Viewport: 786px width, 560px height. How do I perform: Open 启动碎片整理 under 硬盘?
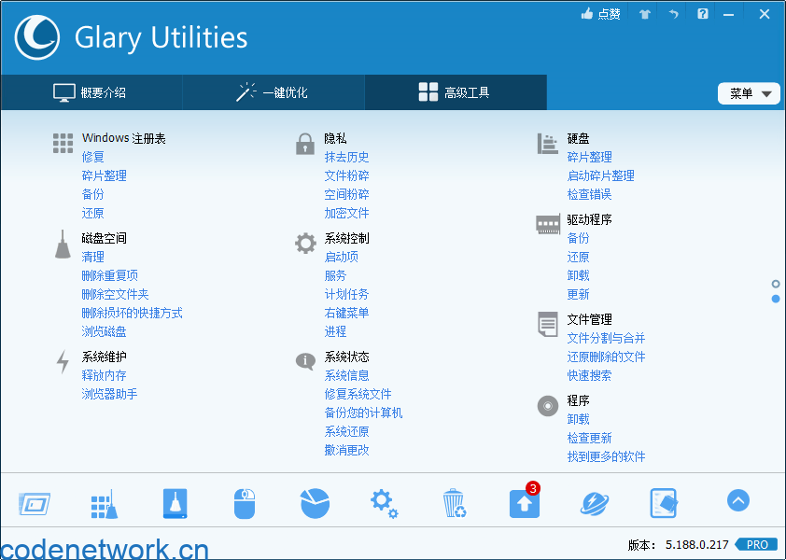[601, 175]
